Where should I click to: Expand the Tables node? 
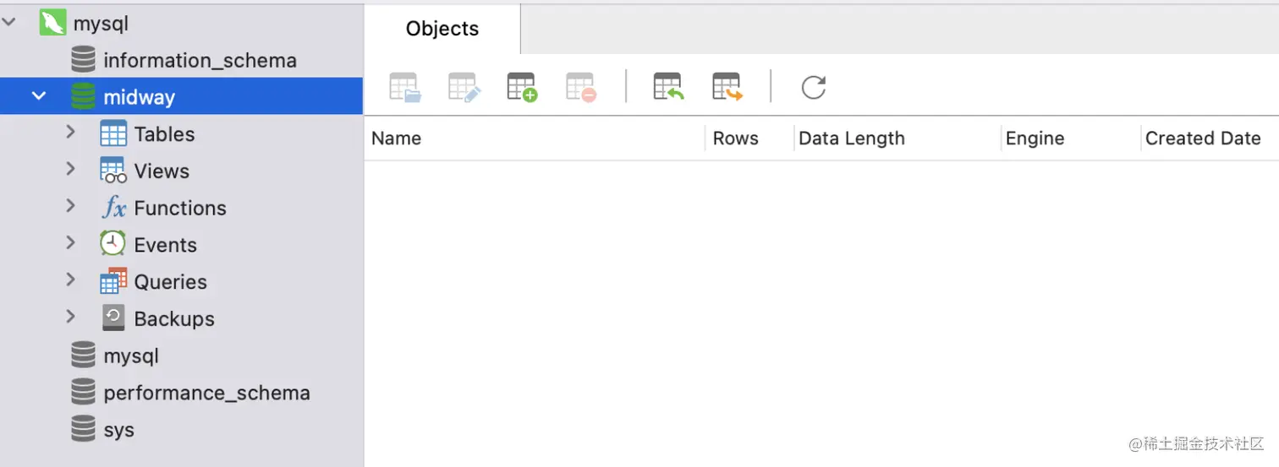[x=71, y=133]
